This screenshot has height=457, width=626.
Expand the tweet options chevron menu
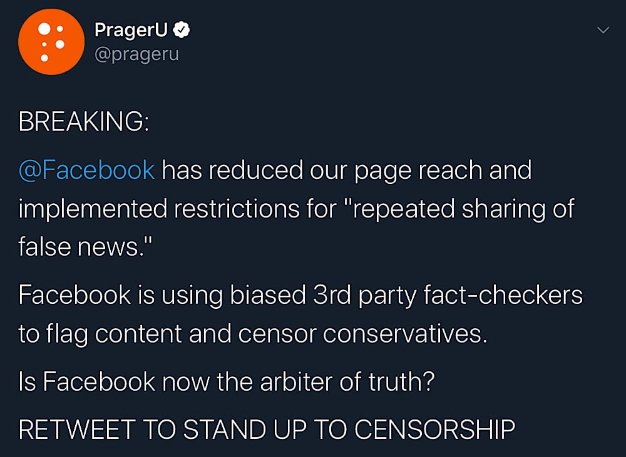(603, 30)
